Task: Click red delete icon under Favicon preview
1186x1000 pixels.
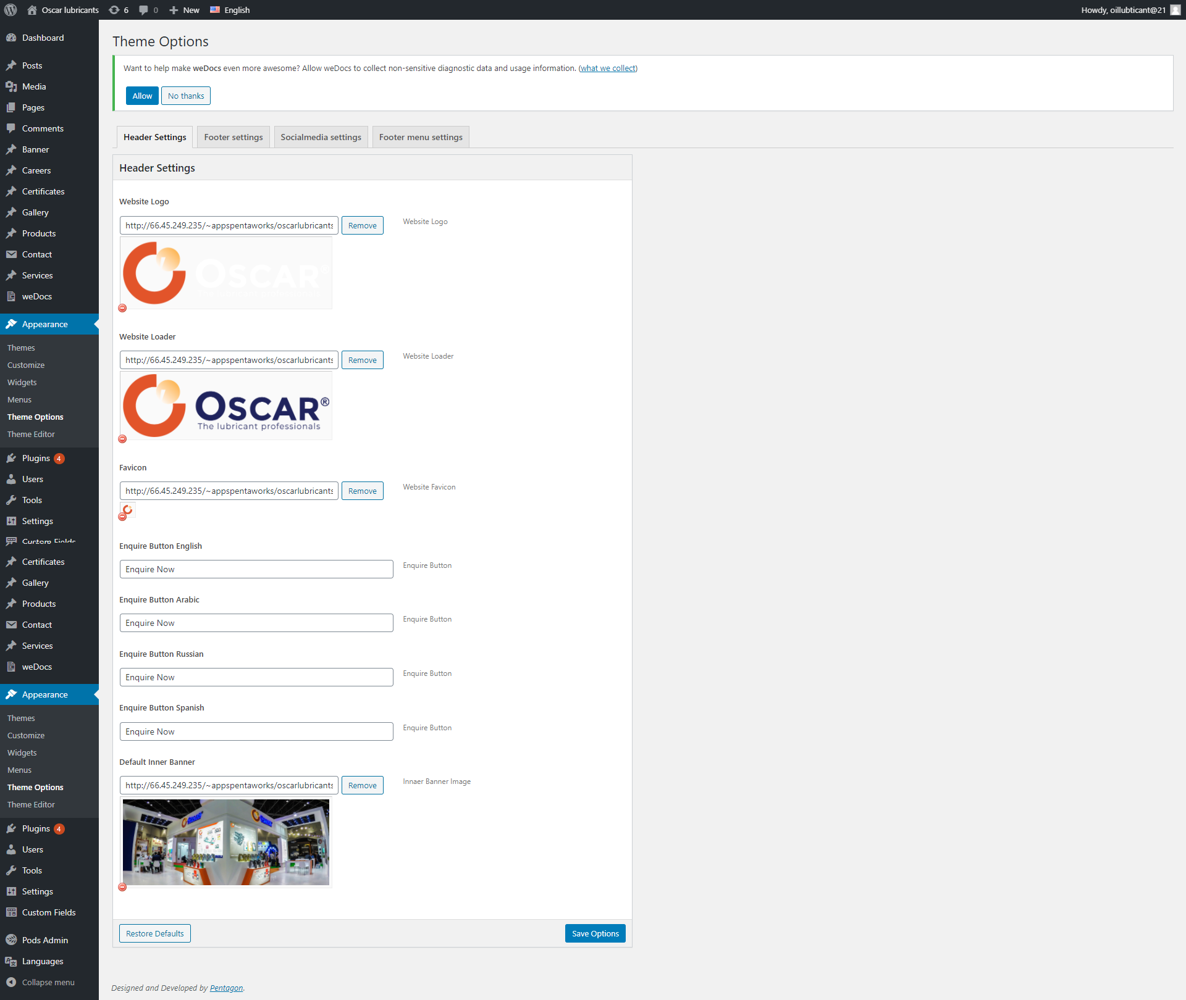Action: point(122,517)
